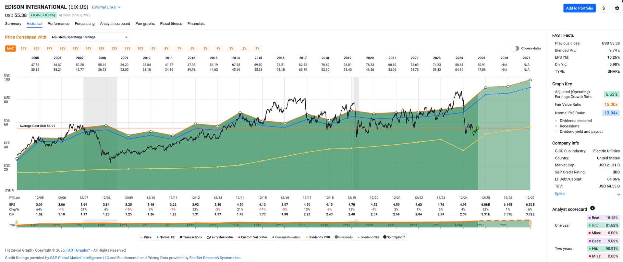The image size is (623, 262).
Task: Click the Normal PE blue dot legend
Action: 158,237
